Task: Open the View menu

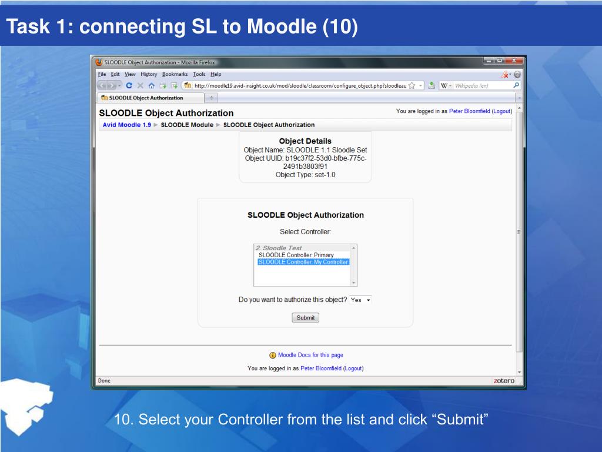Action: (130, 74)
